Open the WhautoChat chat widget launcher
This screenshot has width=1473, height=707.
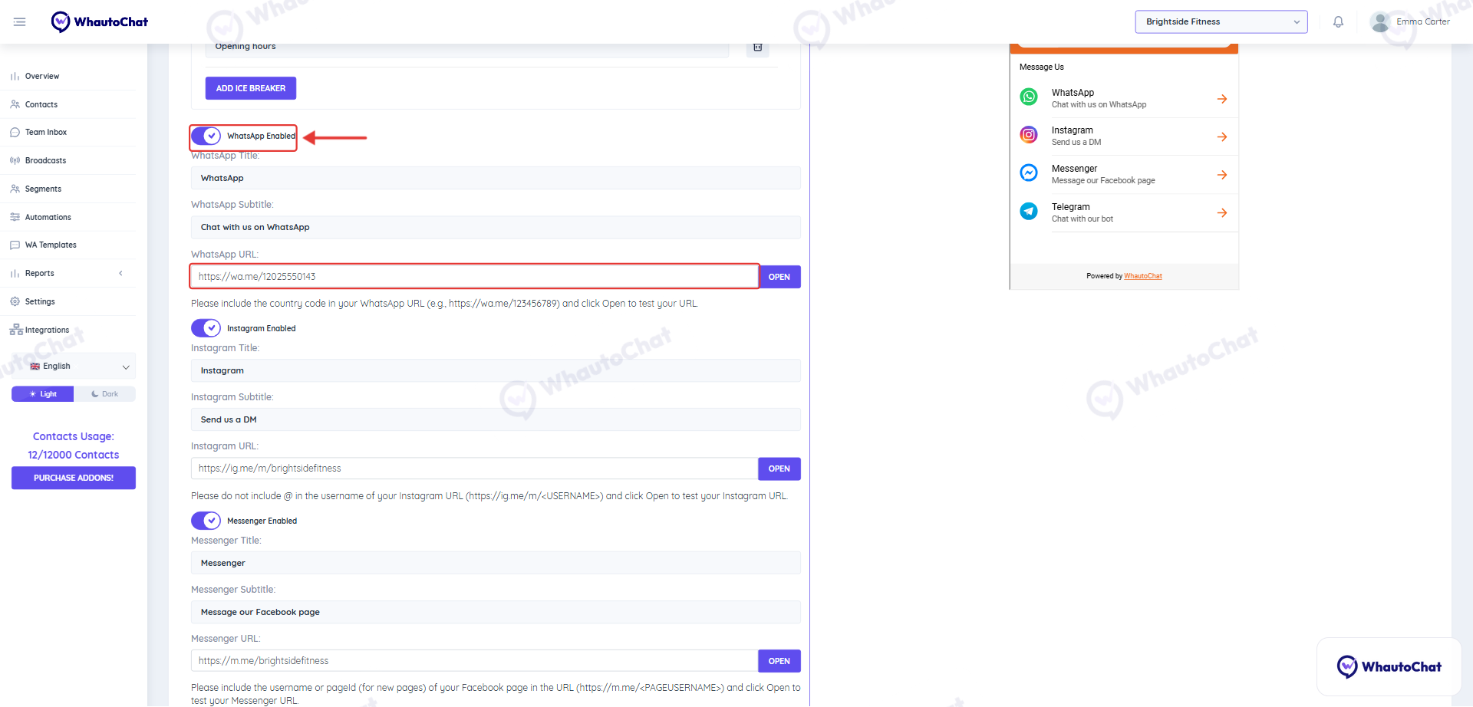(x=1389, y=666)
